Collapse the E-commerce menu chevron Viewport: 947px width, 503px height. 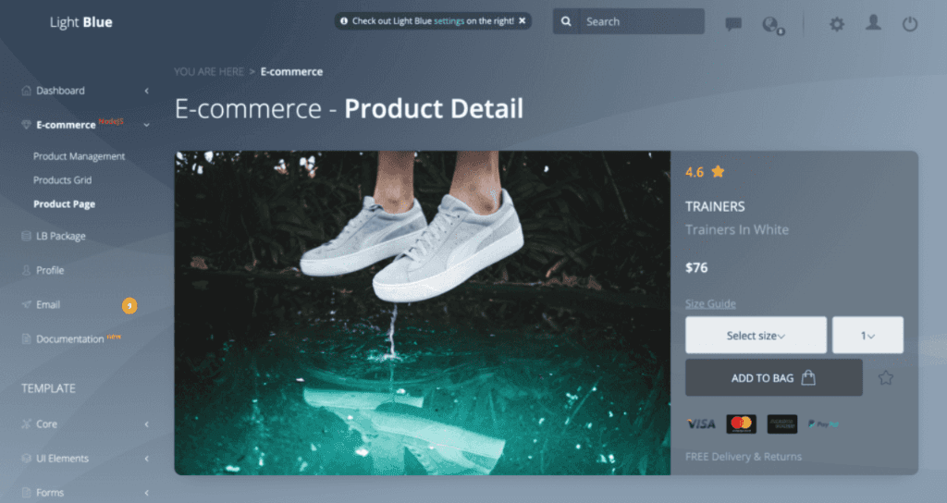[147, 125]
